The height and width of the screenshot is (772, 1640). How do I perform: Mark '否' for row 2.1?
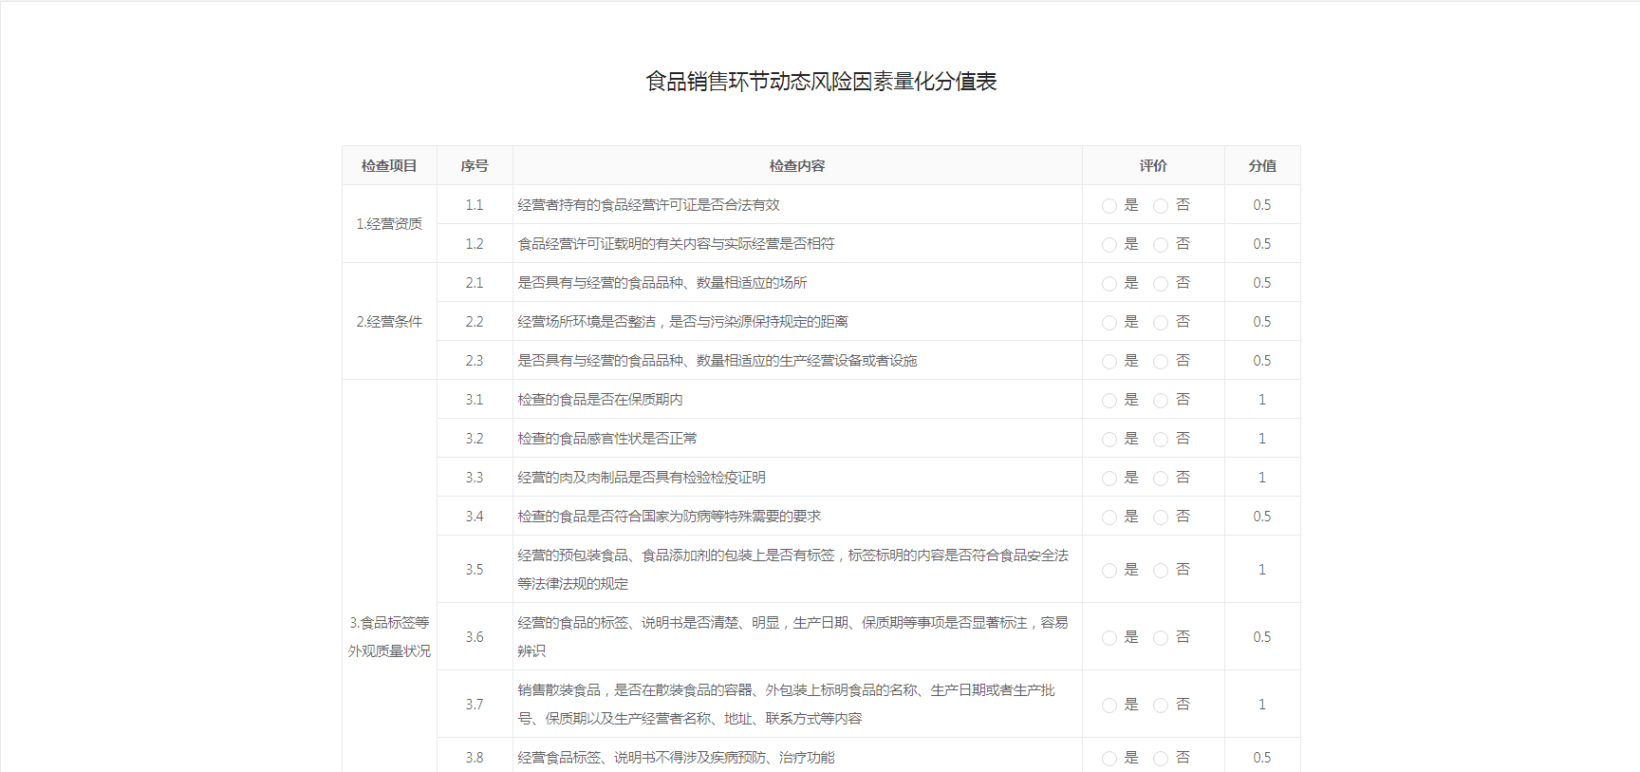[1160, 284]
